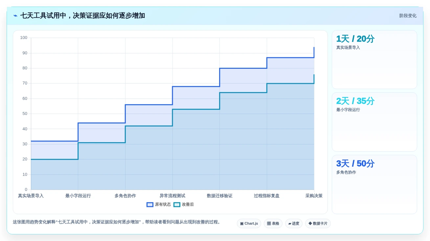430x241 pixels.
Task: Click the 最小字段运行 x-axis label
Action: tap(78, 196)
